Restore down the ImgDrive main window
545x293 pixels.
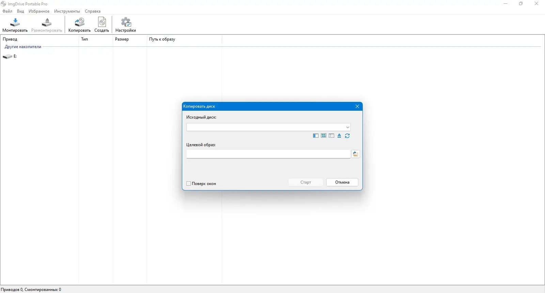[x=521, y=4]
